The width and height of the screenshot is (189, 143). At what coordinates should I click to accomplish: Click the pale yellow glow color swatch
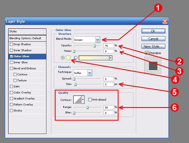(x=68, y=58)
